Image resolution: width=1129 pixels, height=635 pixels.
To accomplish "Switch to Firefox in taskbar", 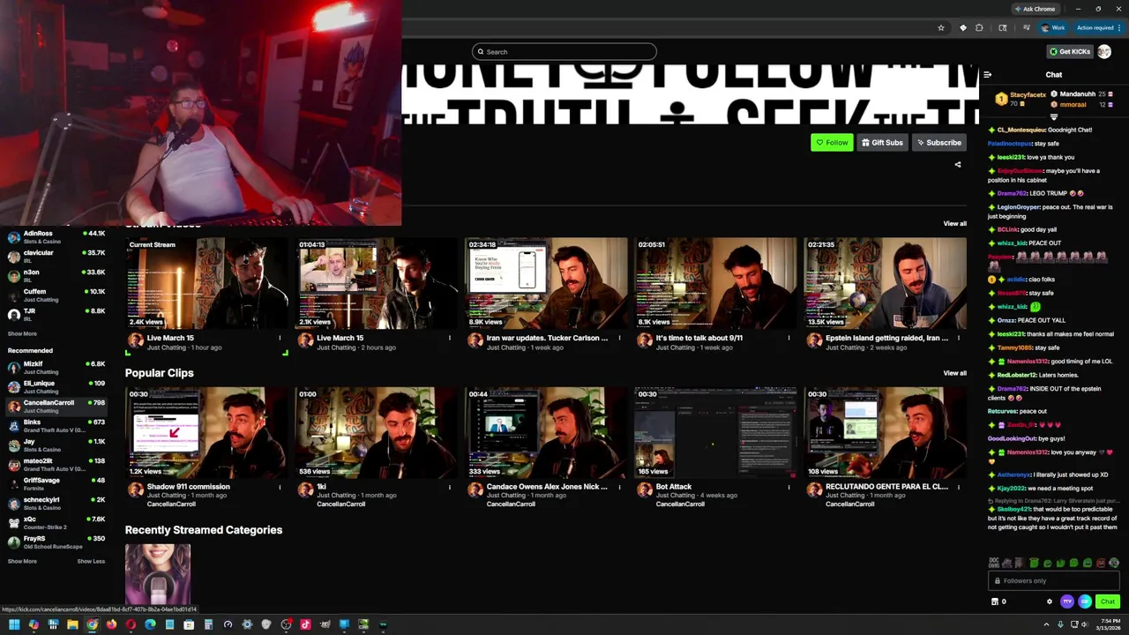I will [x=111, y=624].
